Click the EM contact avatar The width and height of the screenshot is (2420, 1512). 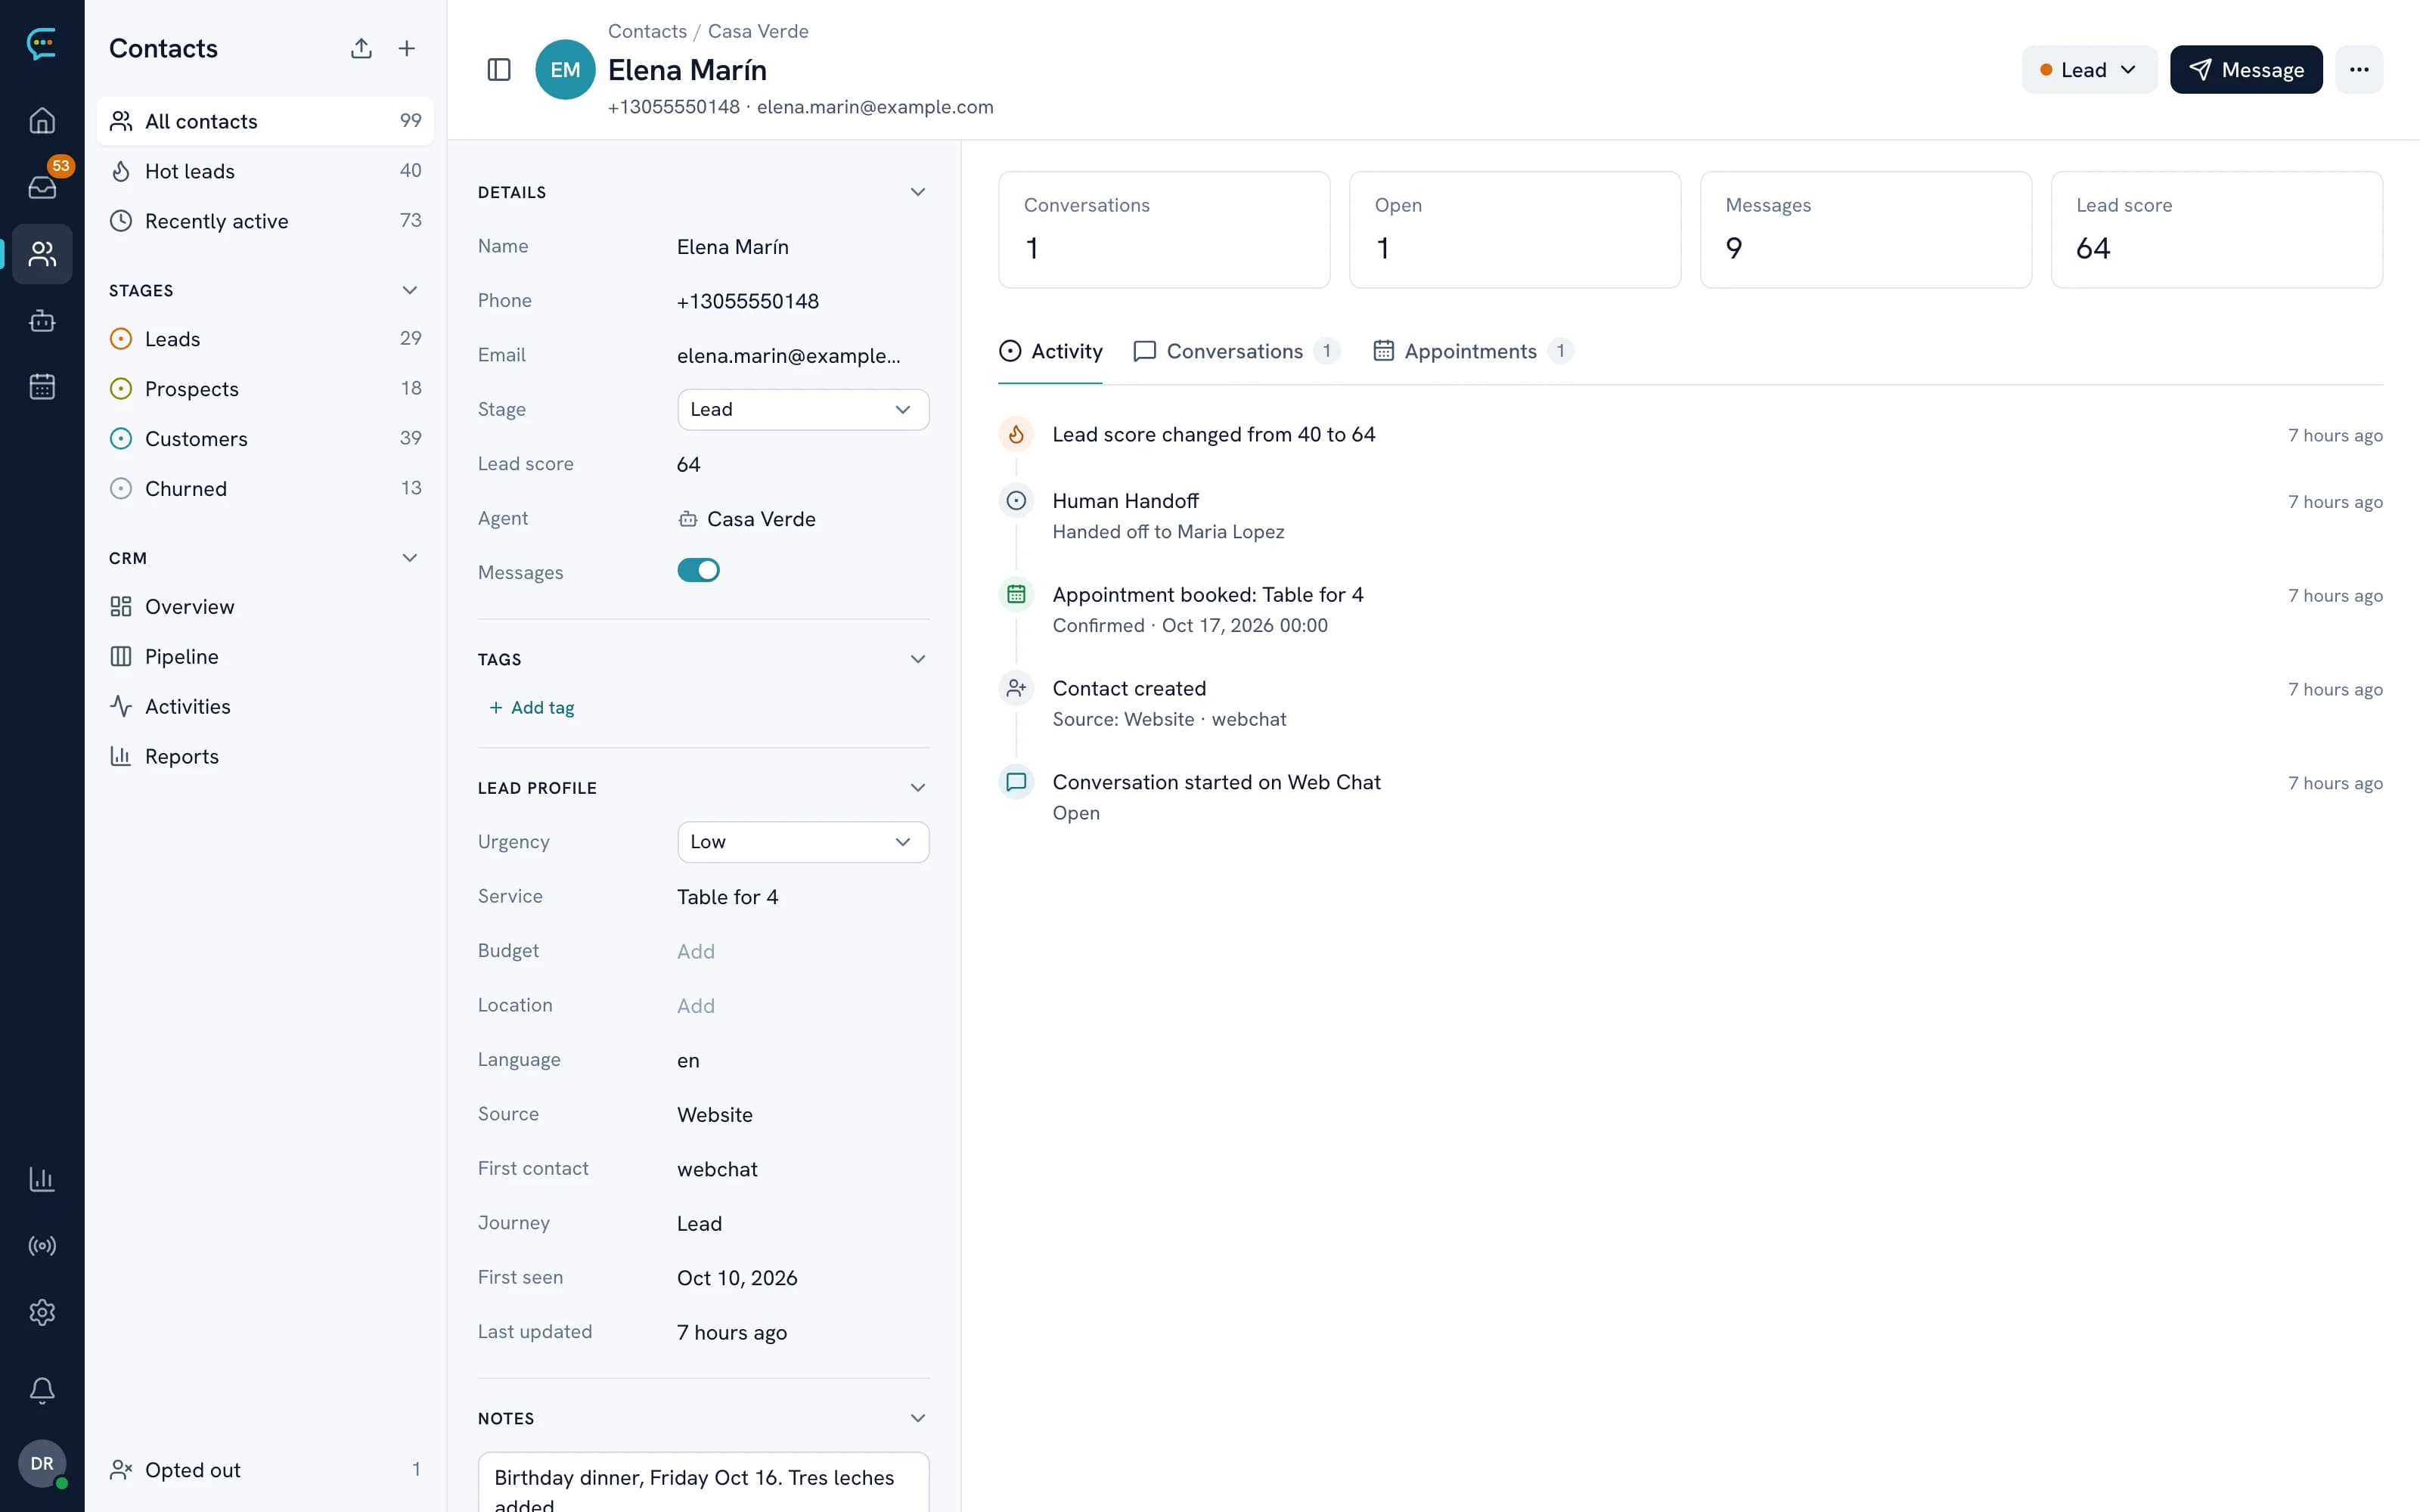565,69
